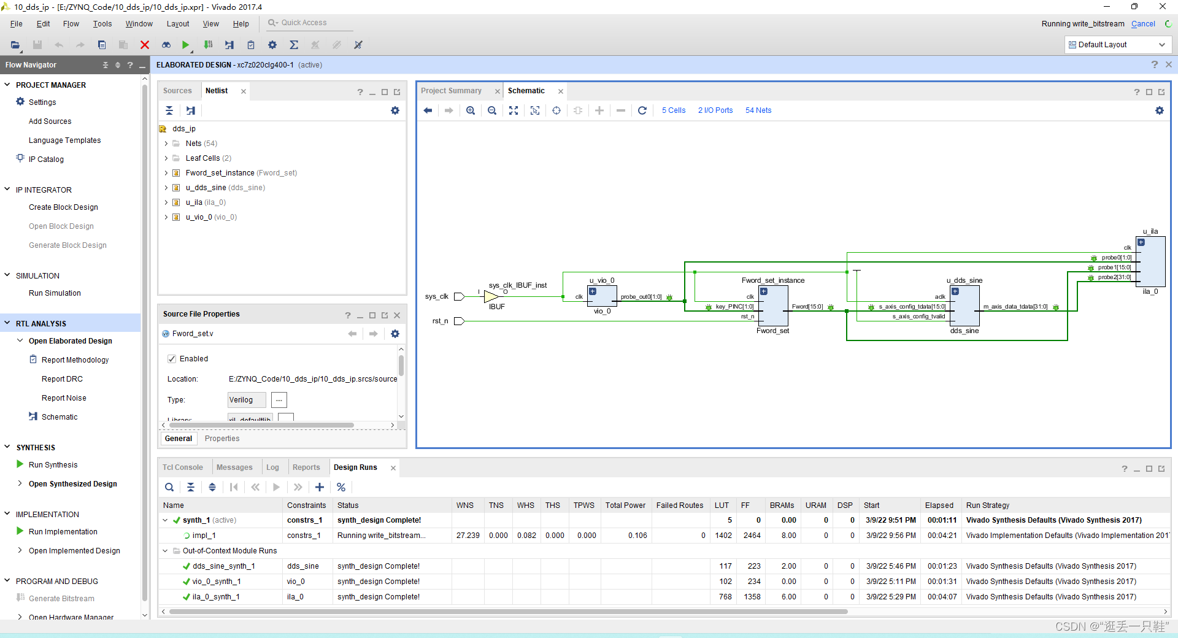This screenshot has width=1178, height=638.
Task: Open the Netlist panel settings gear
Action: pyautogui.click(x=395, y=110)
